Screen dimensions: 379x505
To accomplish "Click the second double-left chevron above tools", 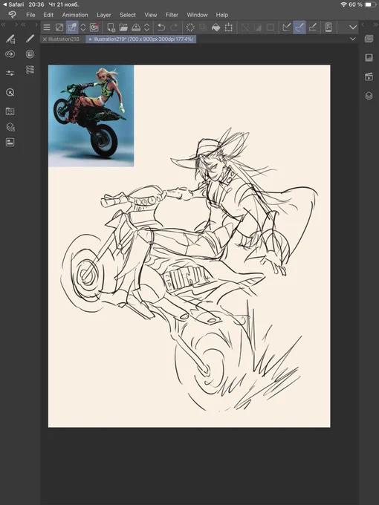I will pos(23,25).
